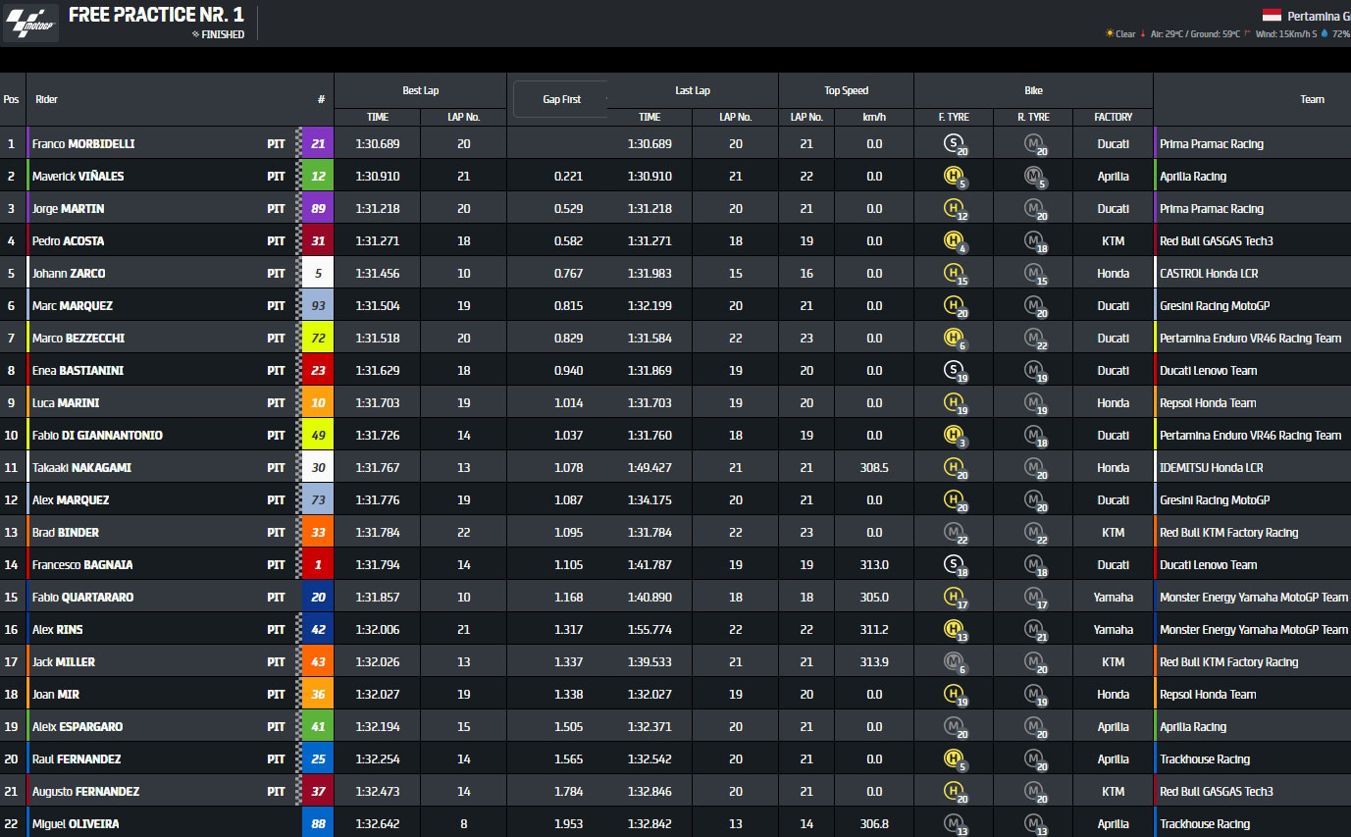
Task: Select the Last Lap column header
Action: pos(693,90)
